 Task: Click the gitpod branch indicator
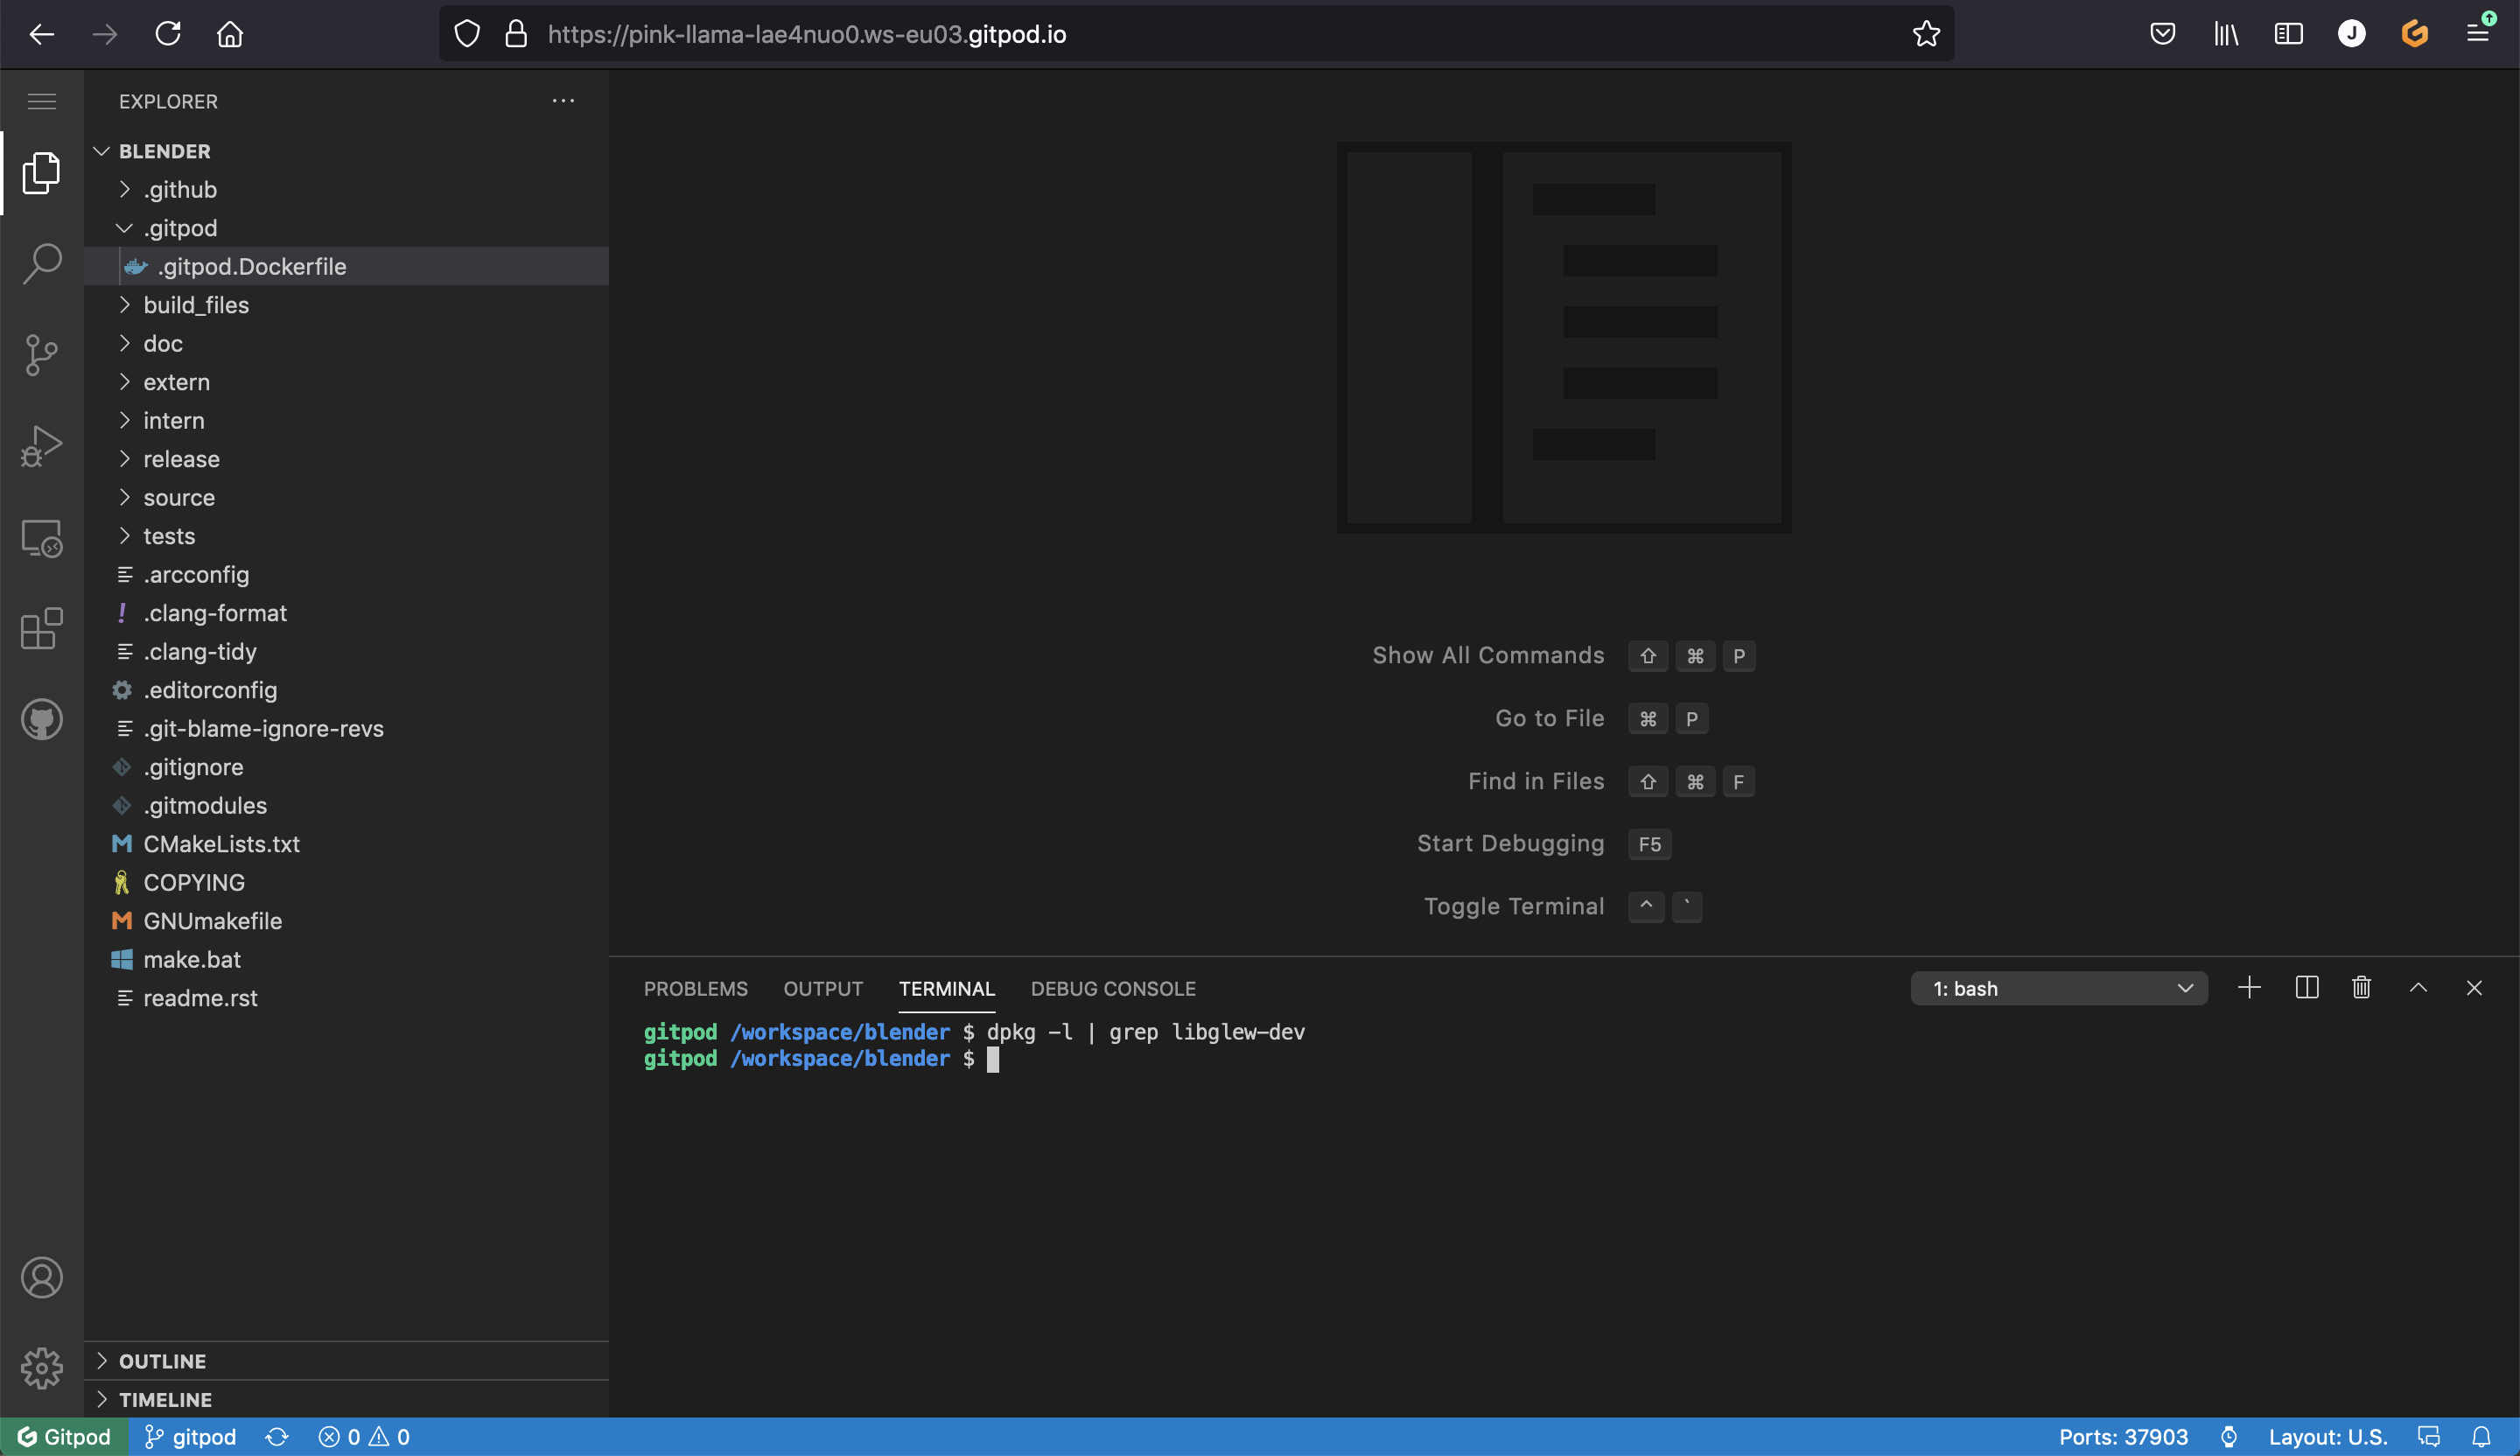(x=190, y=1436)
